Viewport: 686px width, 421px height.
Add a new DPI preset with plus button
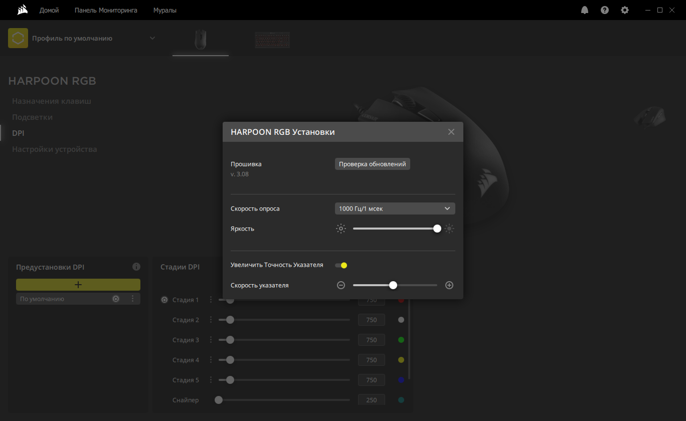pyautogui.click(x=78, y=285)
